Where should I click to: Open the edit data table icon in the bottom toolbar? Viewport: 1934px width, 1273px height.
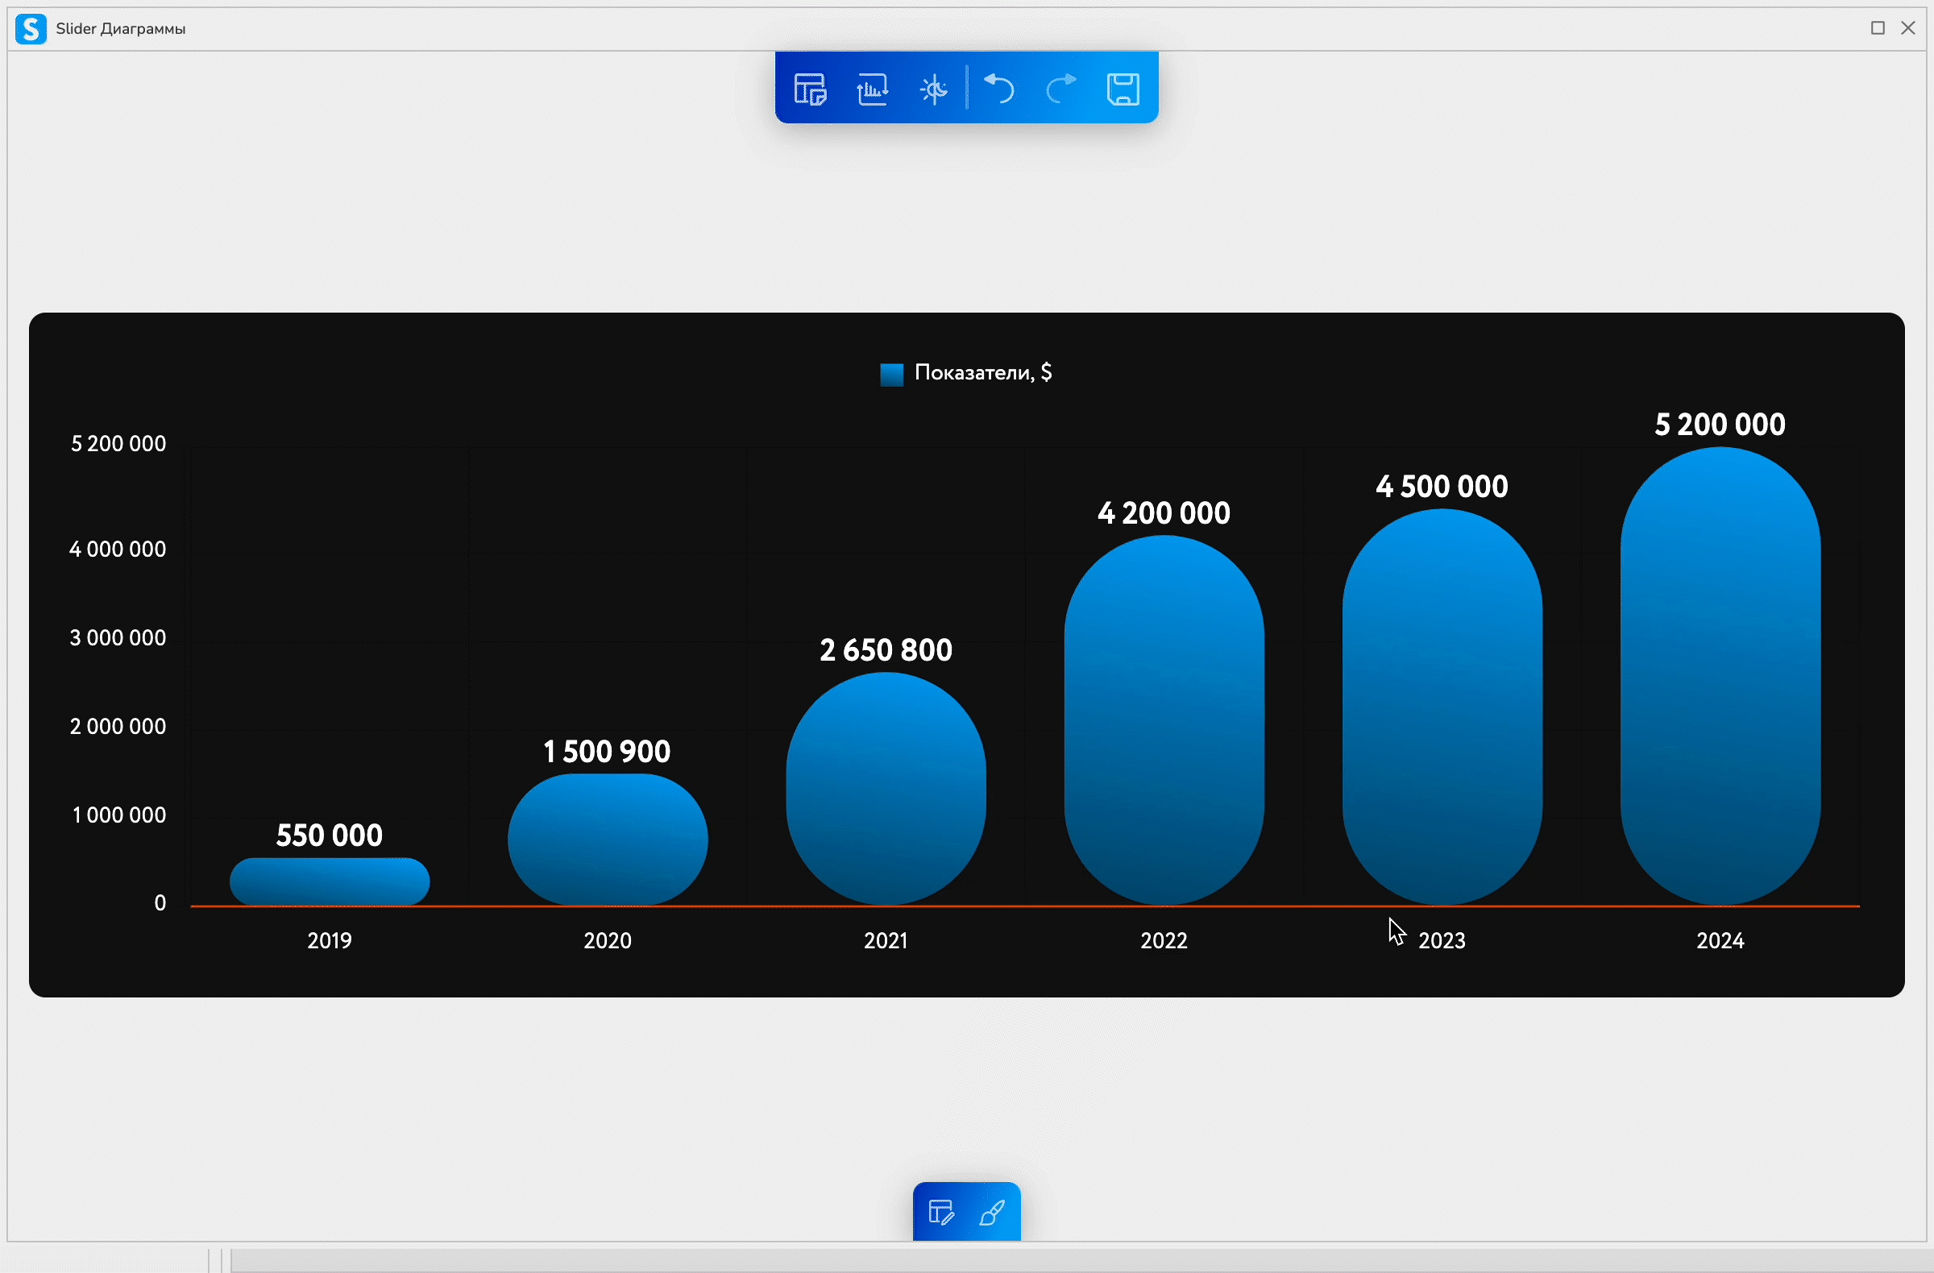(x=941, y=1213)
